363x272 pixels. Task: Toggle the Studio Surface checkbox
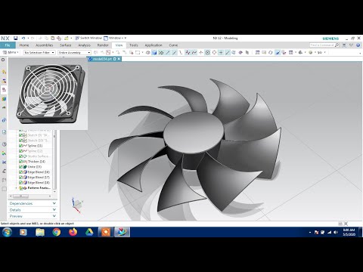point(21,156)
